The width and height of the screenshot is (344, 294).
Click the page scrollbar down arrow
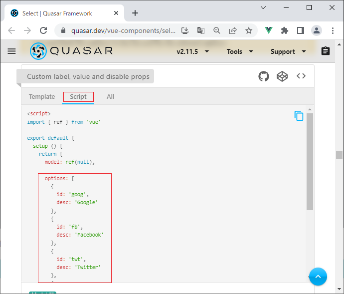[339, 289]
